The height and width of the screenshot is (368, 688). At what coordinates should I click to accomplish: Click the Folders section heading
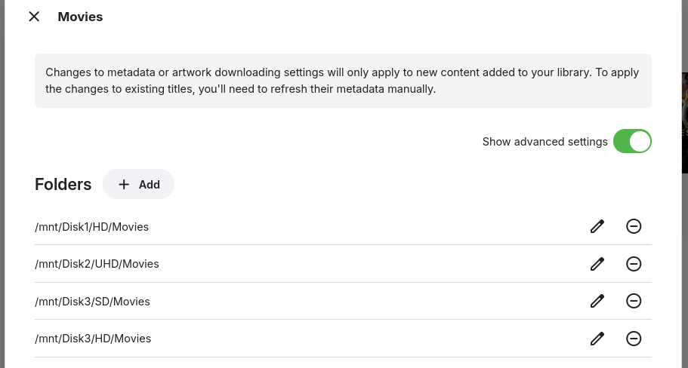[x=63, y=185]
